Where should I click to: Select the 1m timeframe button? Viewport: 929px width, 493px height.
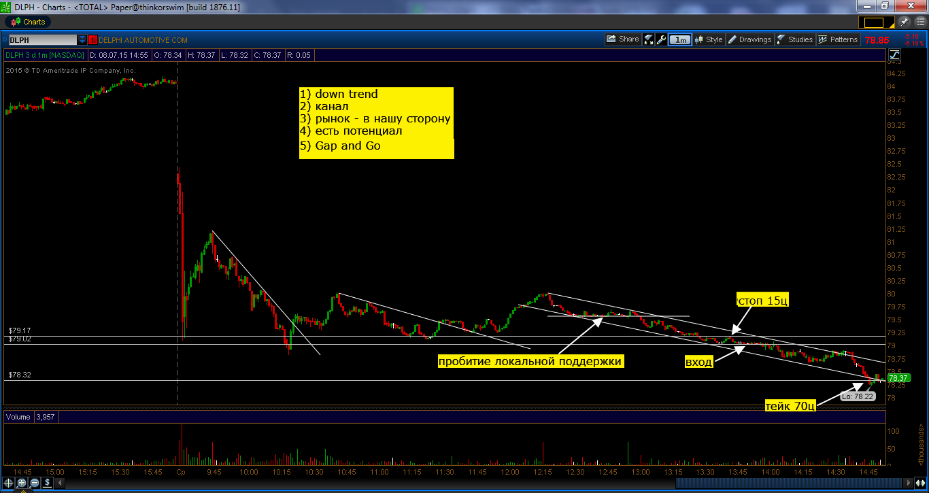pyautogui.click(x=680, y=39)
